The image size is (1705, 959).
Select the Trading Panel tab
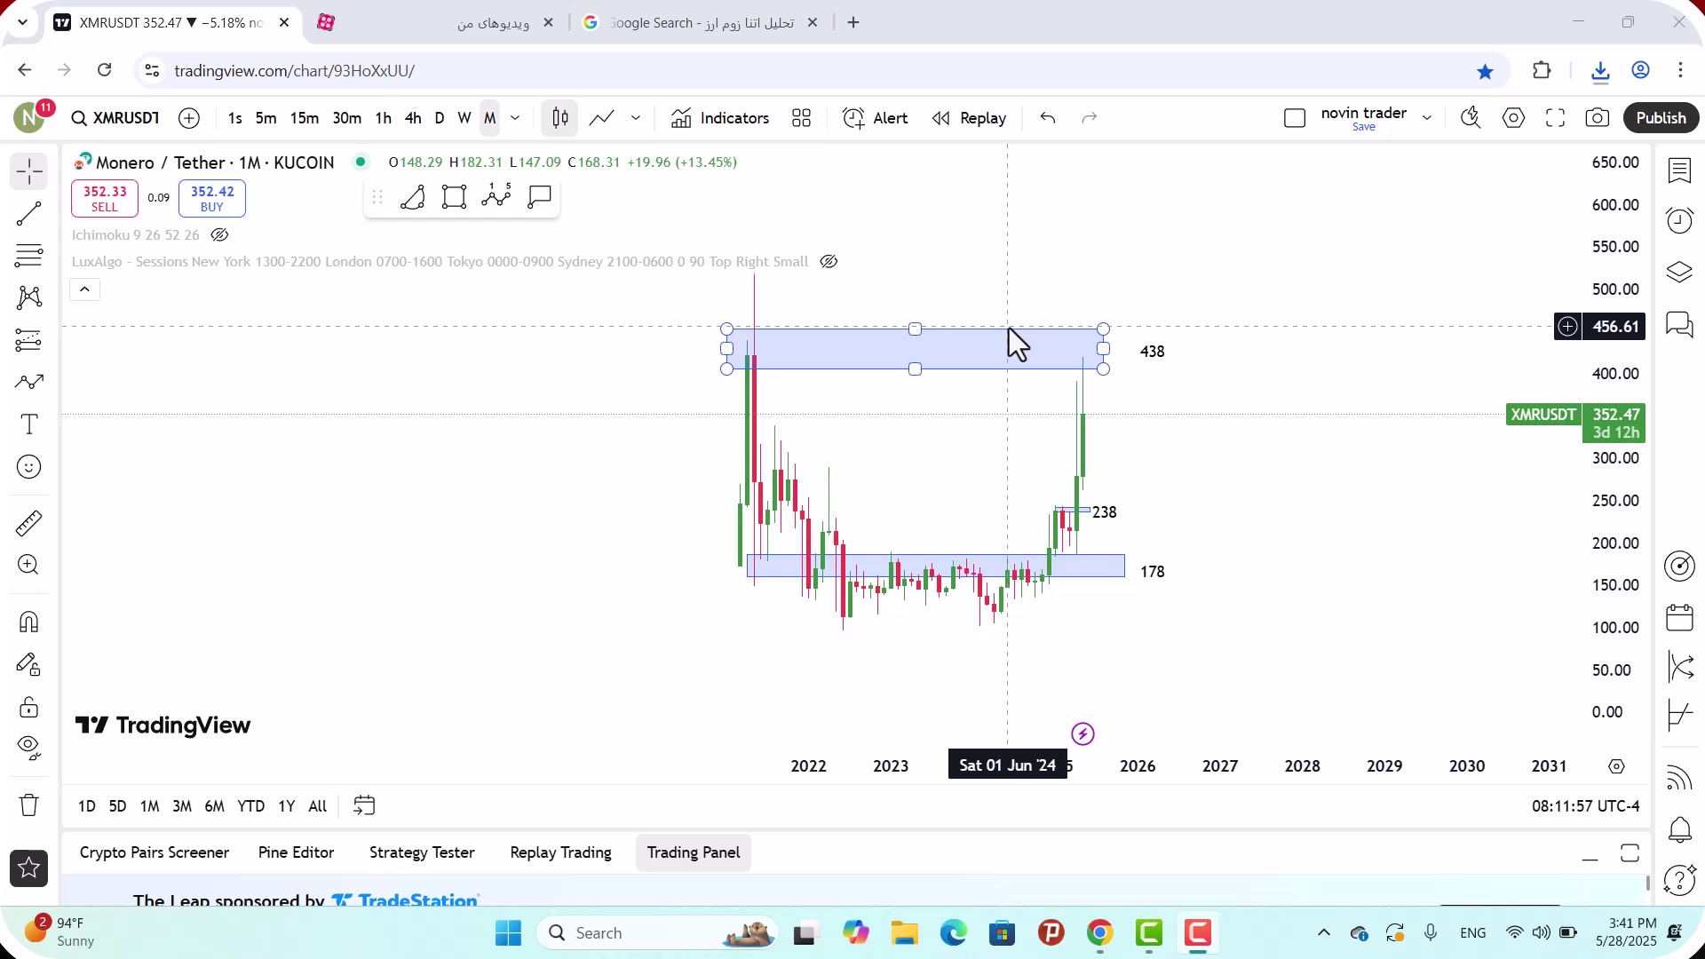[693, 852]
